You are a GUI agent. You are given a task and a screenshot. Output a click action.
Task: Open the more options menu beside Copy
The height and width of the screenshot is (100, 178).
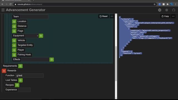[173, 16]
